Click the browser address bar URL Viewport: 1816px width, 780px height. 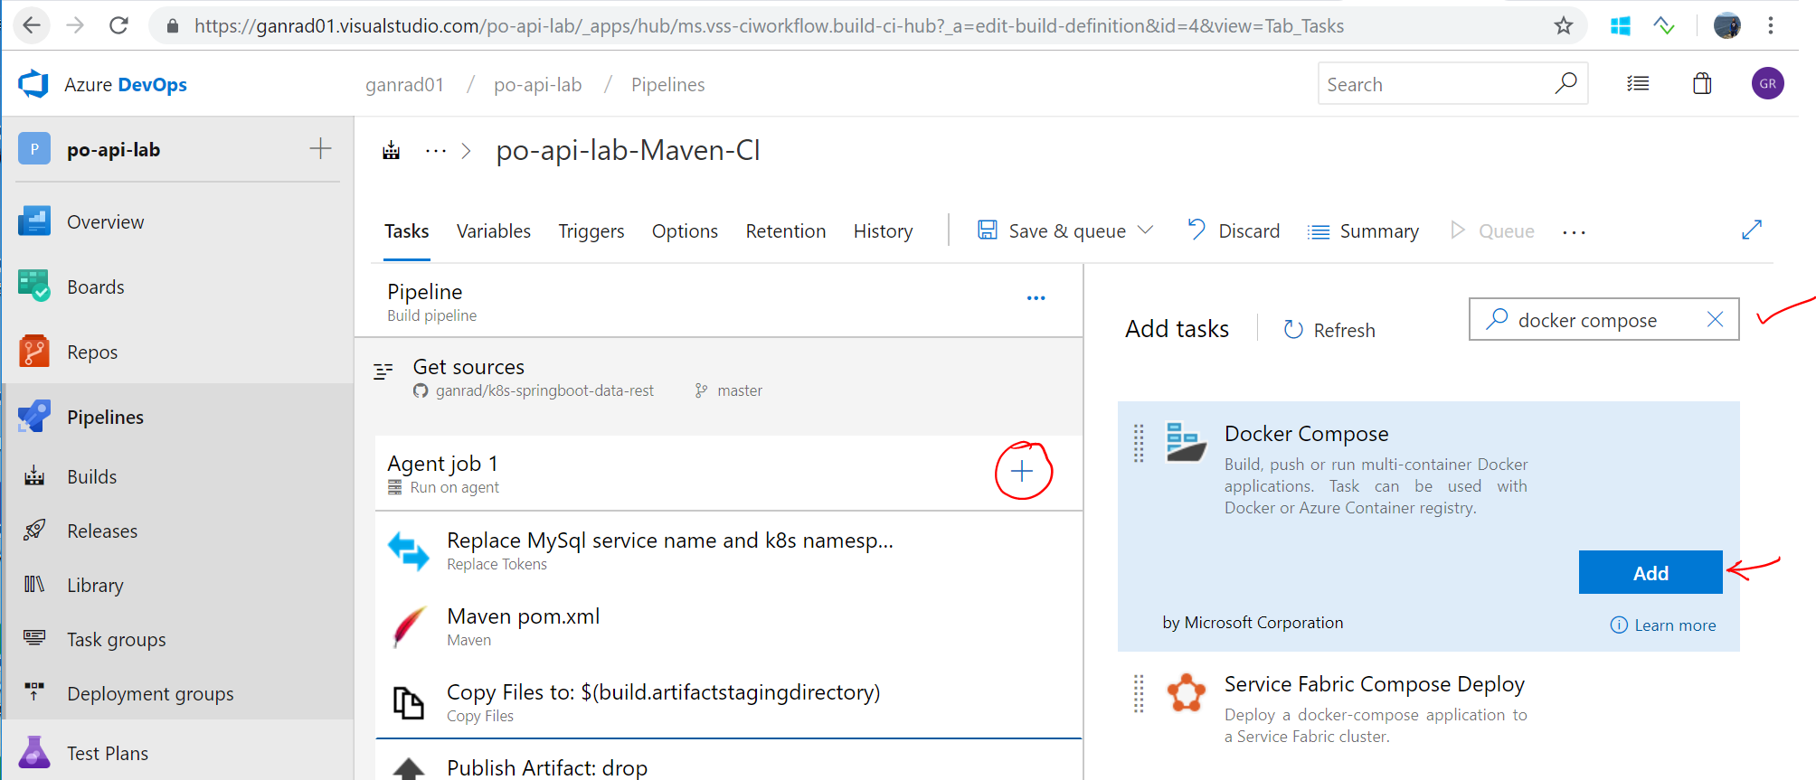click(769, 25)
